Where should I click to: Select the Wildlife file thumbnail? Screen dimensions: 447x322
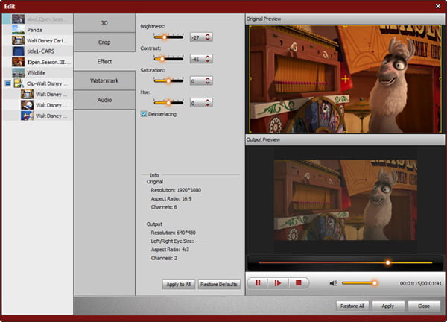18,73
